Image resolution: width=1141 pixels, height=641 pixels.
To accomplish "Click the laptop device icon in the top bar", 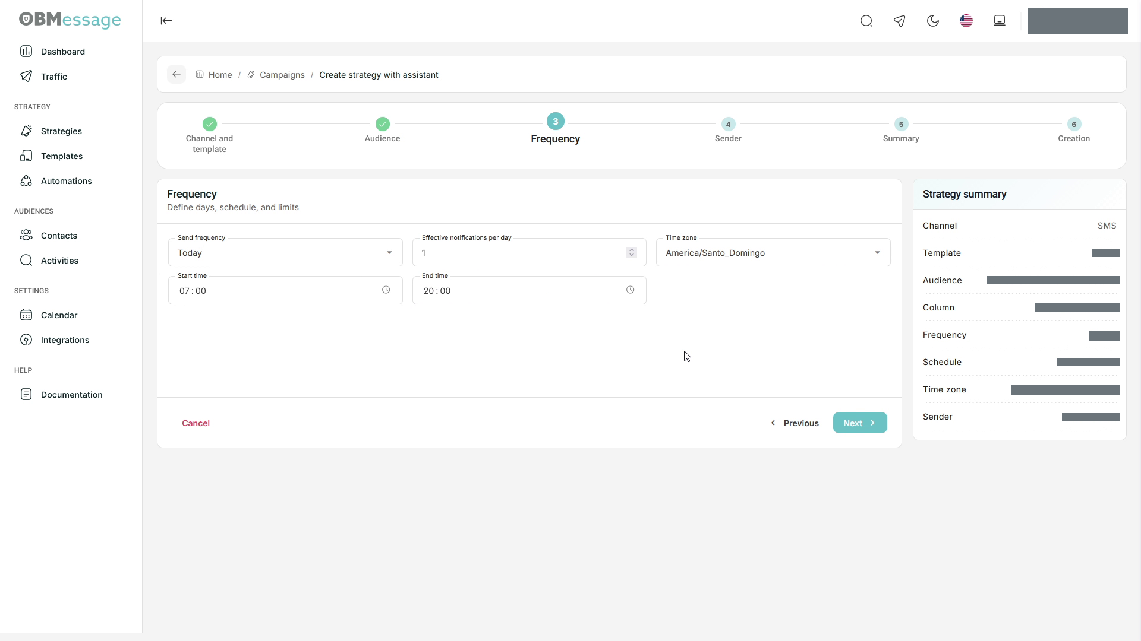I will 1000,21.
